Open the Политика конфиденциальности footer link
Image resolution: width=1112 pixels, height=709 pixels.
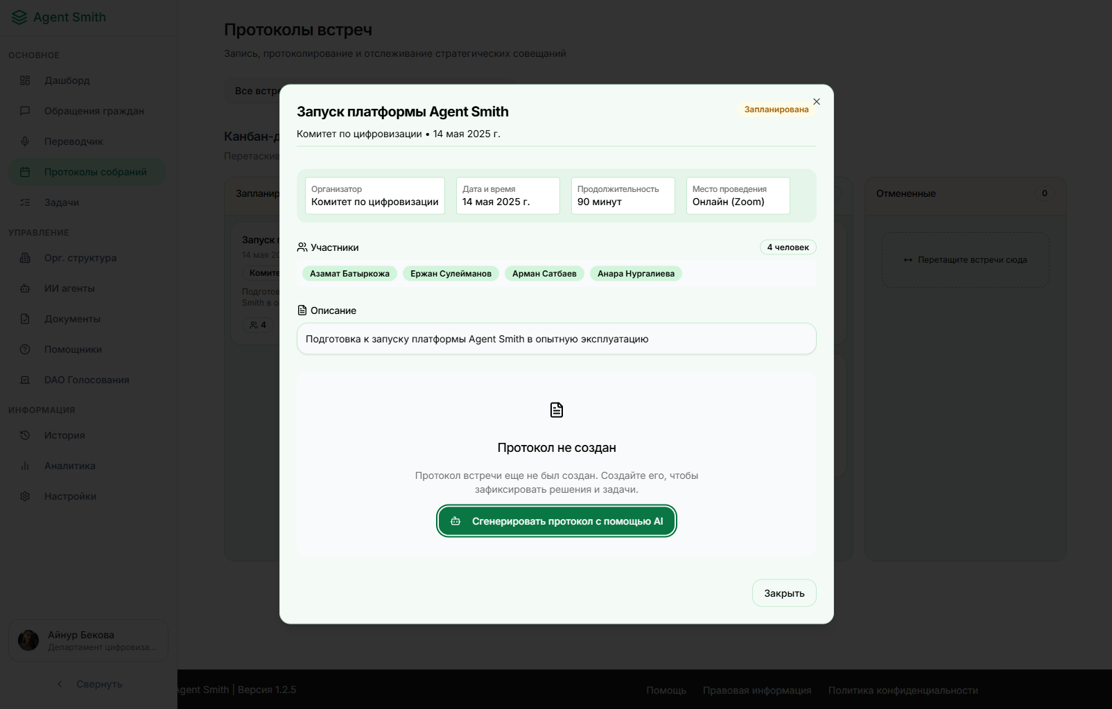pos(903,690)
